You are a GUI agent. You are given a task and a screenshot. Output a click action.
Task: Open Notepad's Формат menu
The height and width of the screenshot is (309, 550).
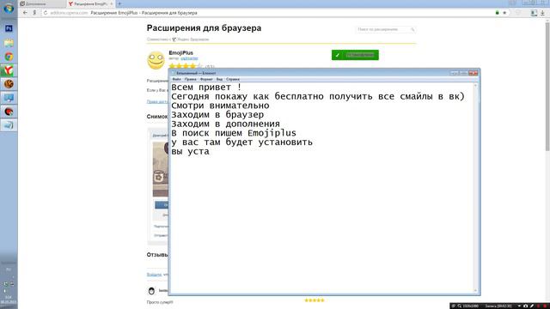click(x=206, y=79)
